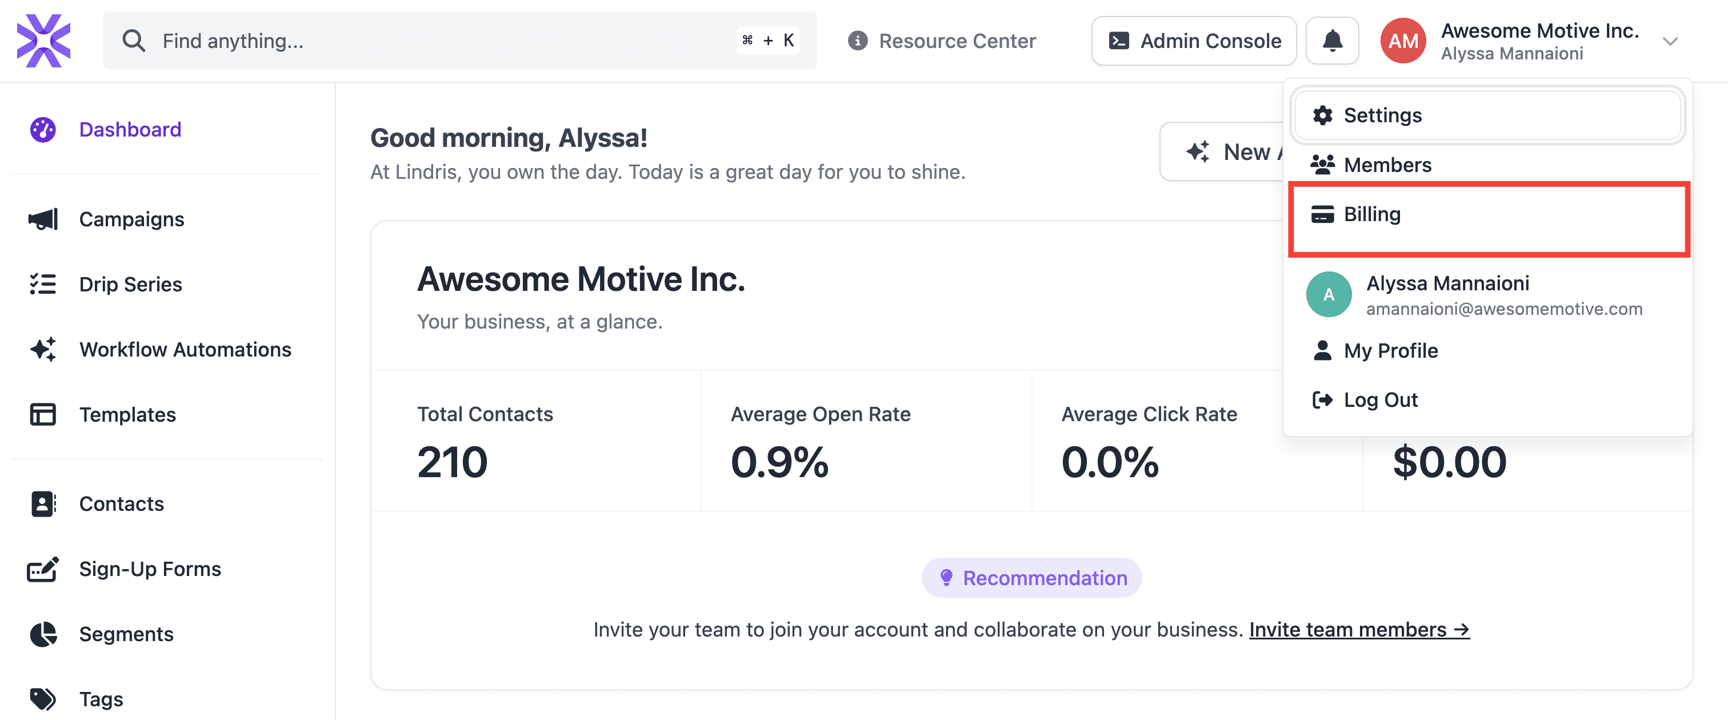Viewport: 1728px width, 720px height.
Task: Select Billing from account menu
Action: 1372,214
